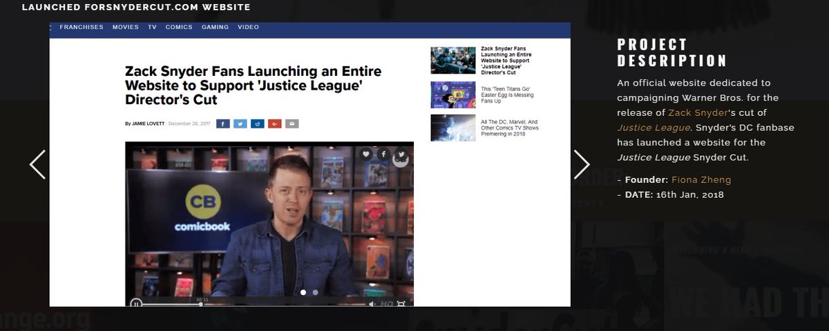Click the main article headline 'Zack Snyder Fans Launching'

pos(253,86)
